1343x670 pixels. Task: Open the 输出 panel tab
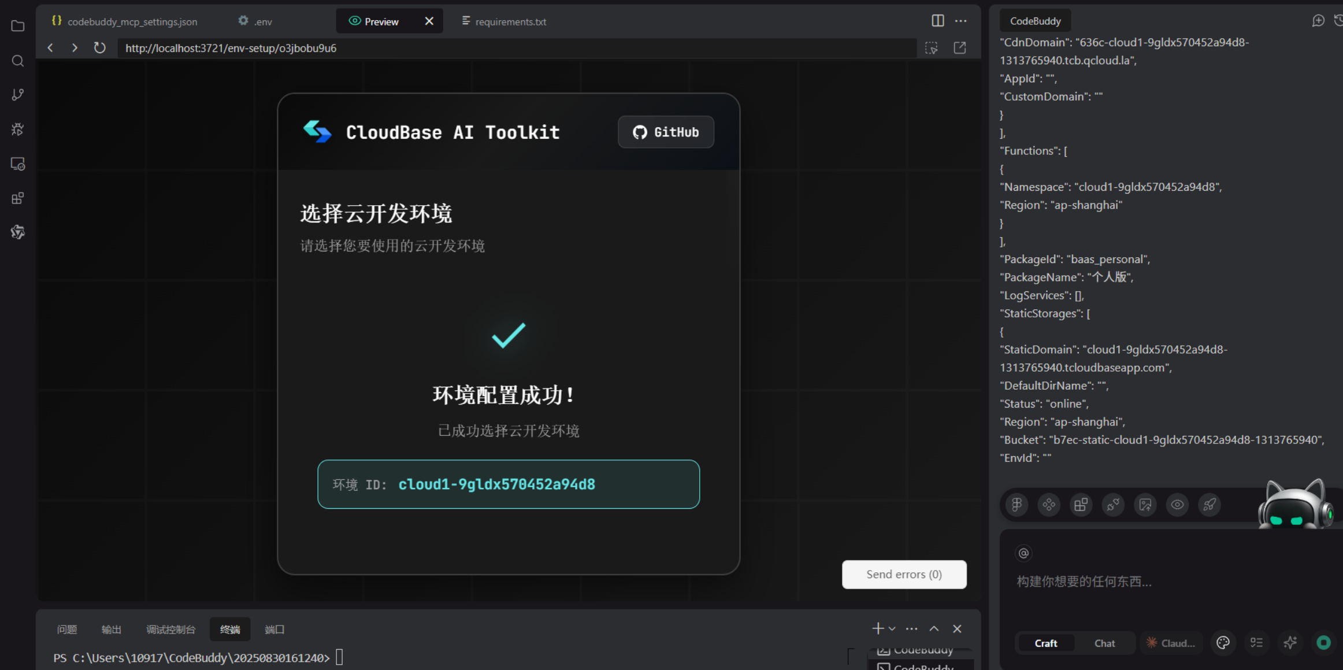(x=111, y=629)
